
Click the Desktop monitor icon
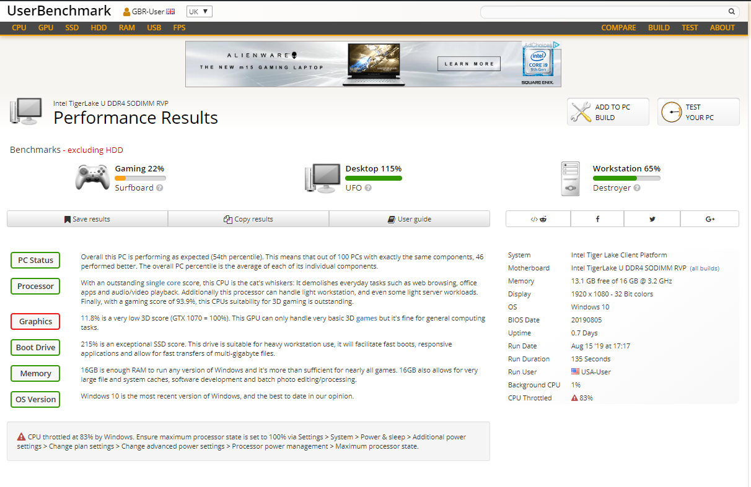pos(322,178)
